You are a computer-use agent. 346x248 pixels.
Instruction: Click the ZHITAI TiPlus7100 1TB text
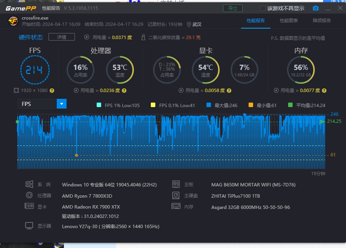235,196
